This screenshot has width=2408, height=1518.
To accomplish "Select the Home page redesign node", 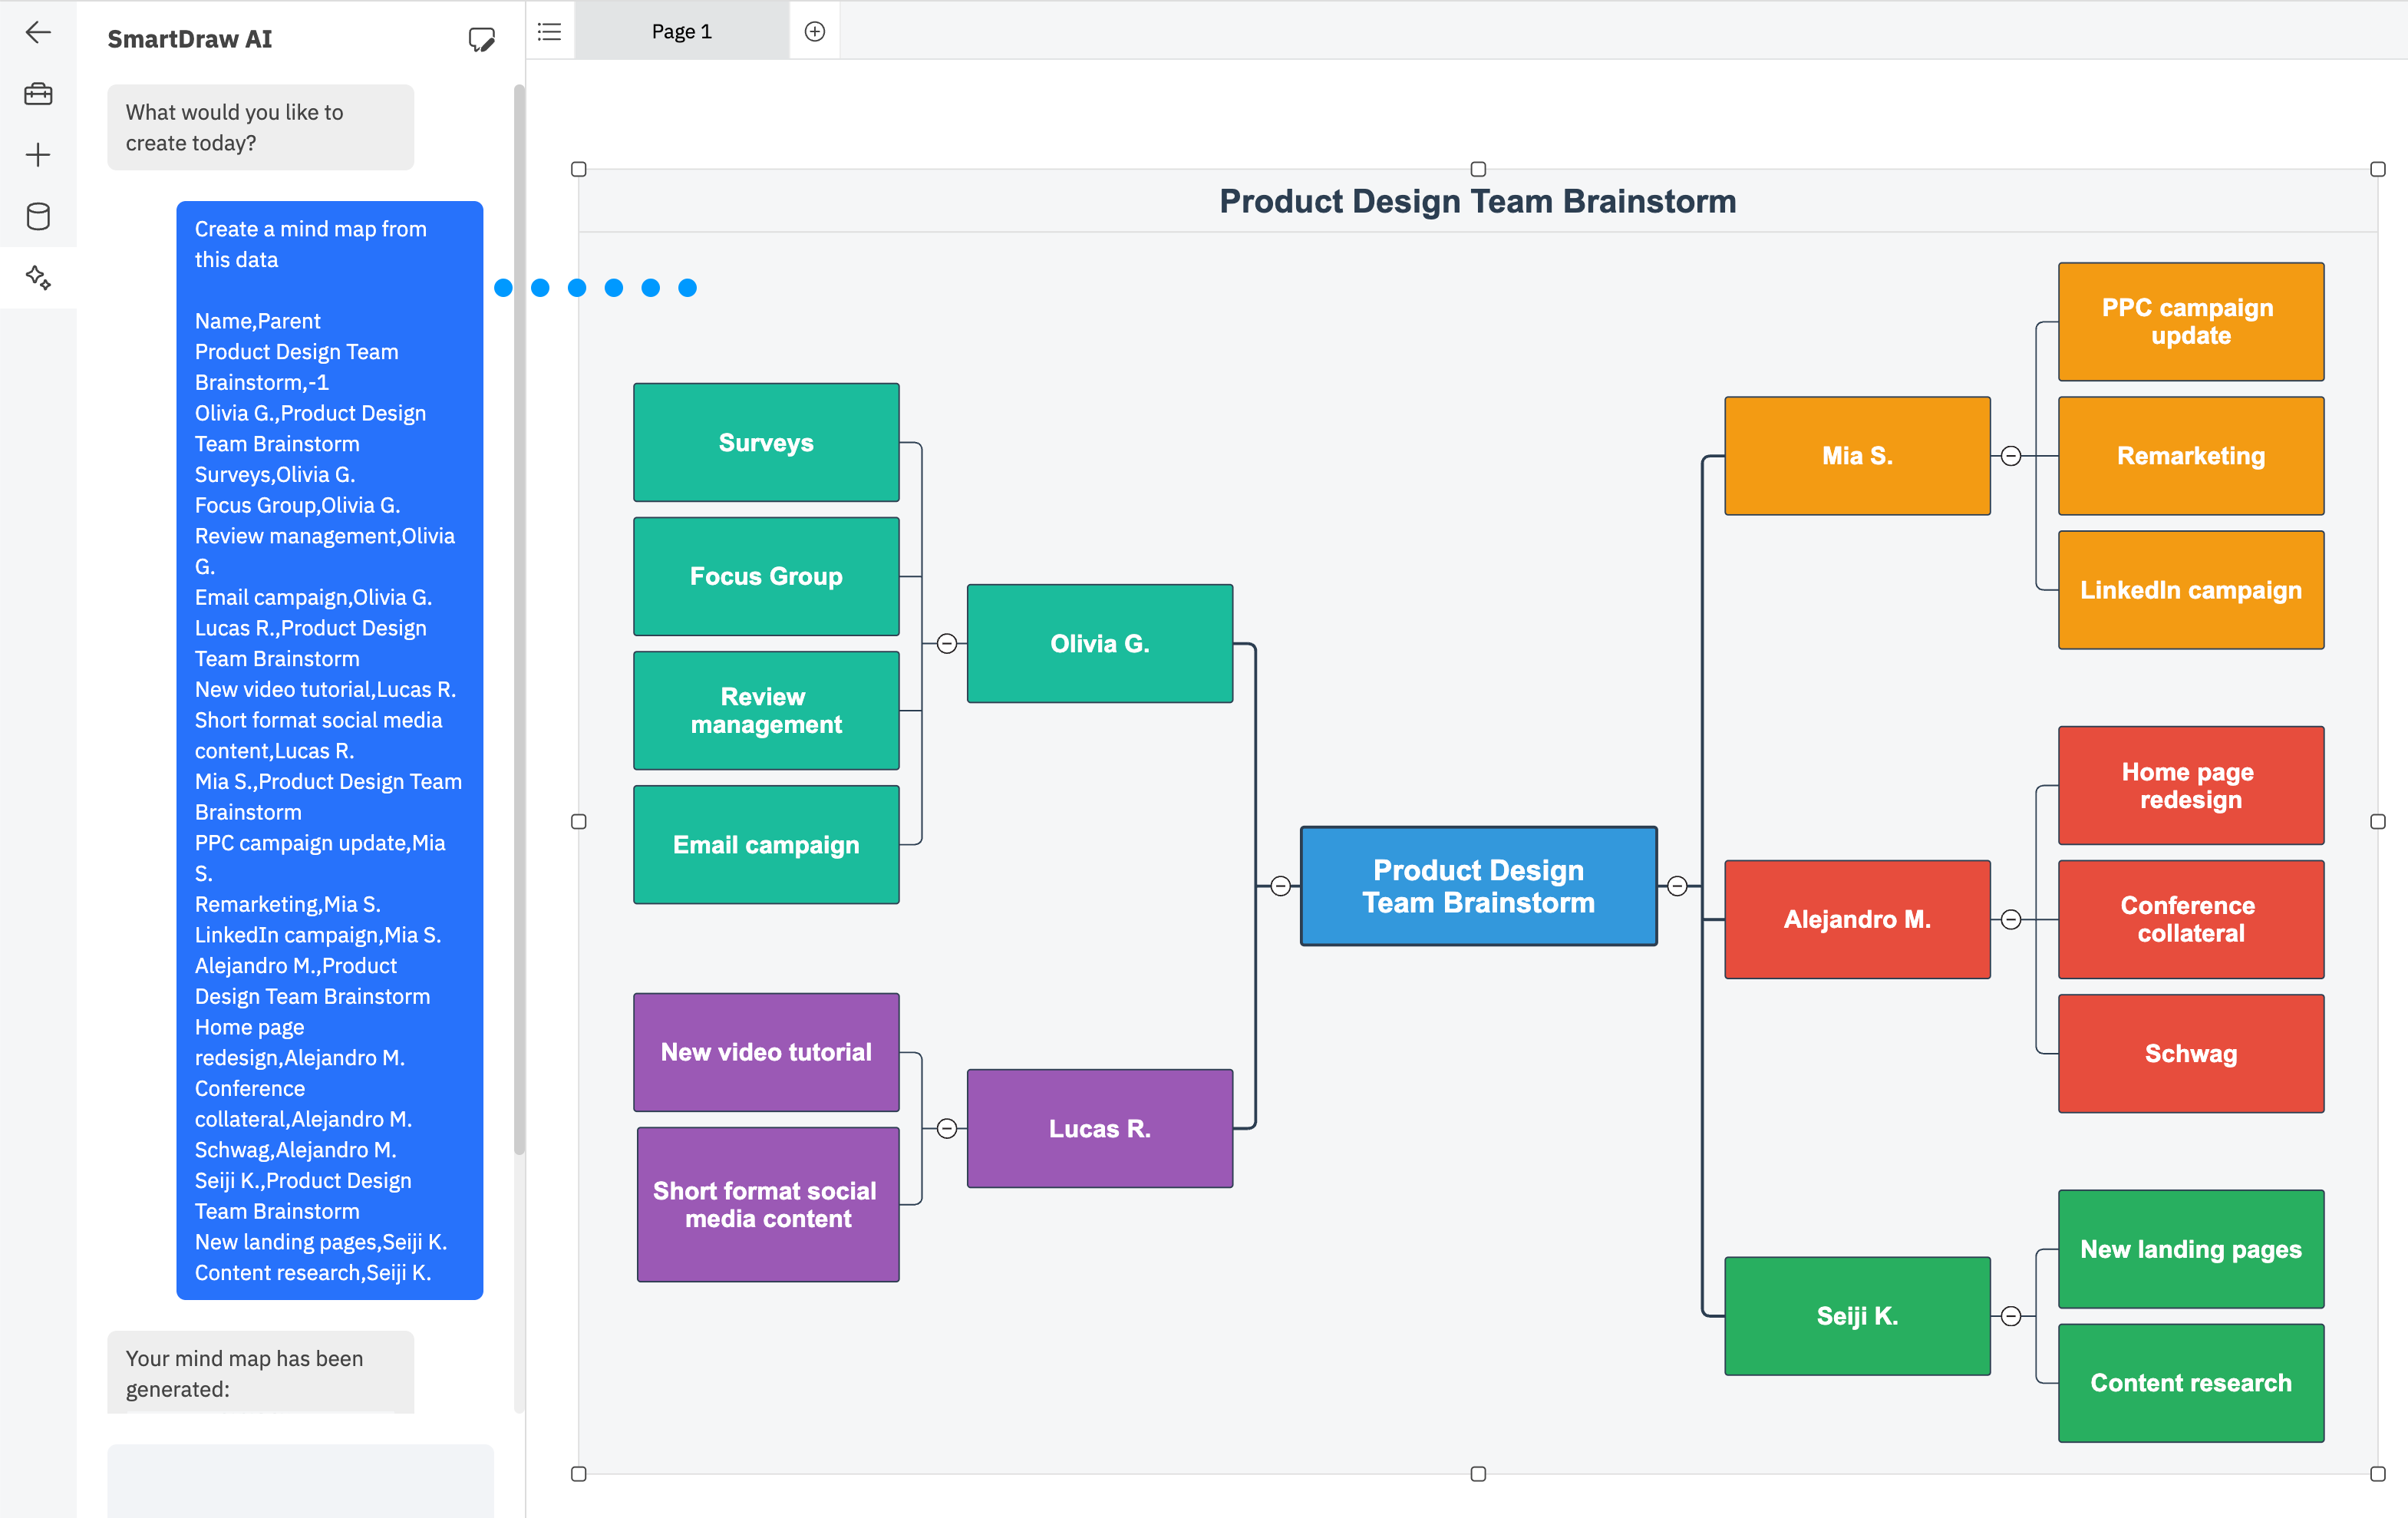I will pos(2191,786).
